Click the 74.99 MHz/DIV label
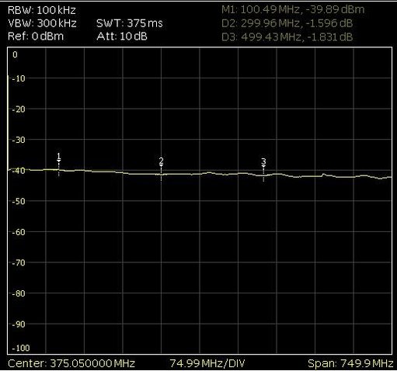The image size is (397, 371). point(207,363)
